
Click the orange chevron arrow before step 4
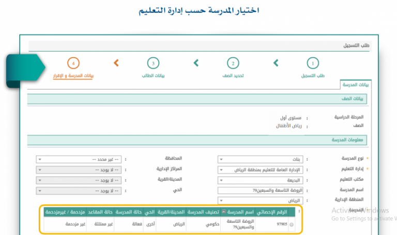[116, 63]
